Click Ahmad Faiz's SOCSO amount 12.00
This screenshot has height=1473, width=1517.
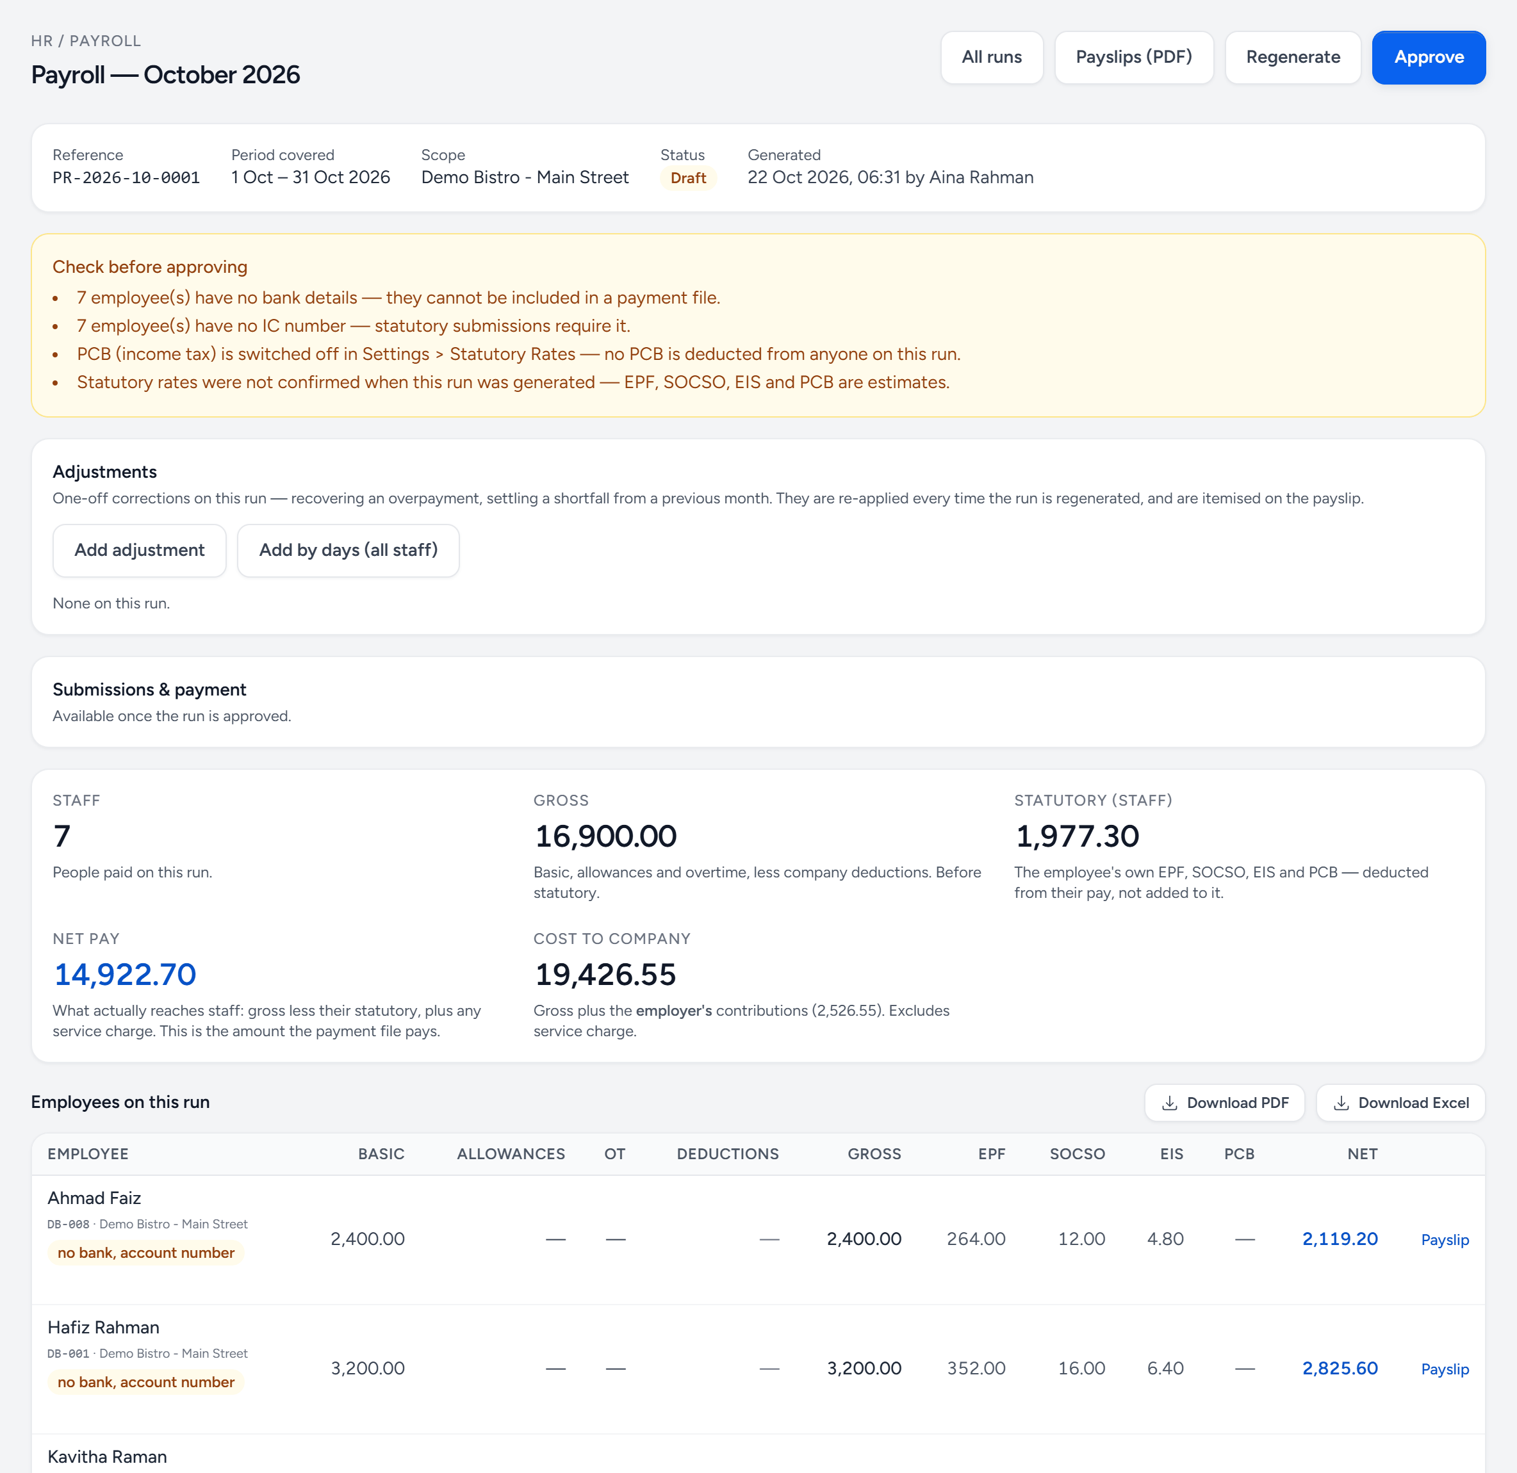tap(1081, 1239)
